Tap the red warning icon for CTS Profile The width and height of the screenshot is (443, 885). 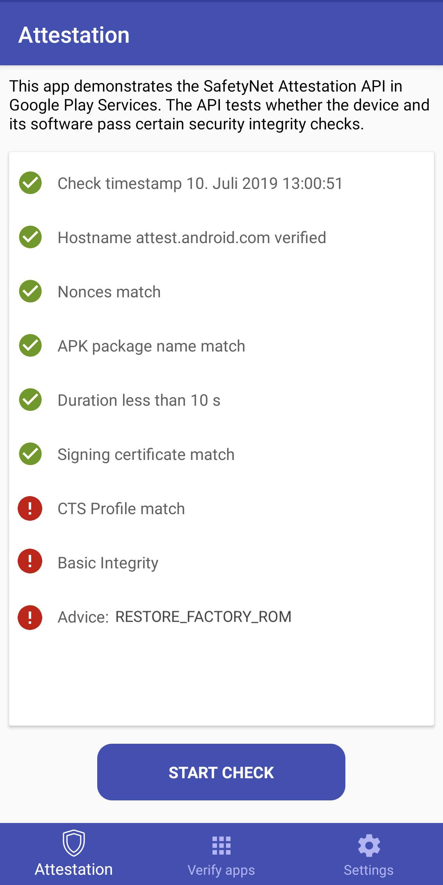30,508
